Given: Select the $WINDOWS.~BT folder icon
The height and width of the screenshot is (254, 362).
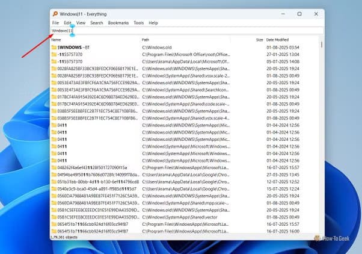Looking at the screenshot, I should pyautogui.click(x=54, y=48).
